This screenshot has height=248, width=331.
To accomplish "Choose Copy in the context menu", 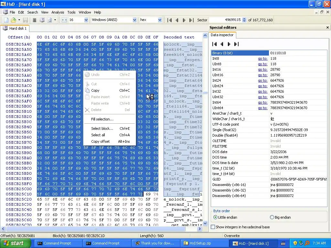I will (x=110, y=90).
